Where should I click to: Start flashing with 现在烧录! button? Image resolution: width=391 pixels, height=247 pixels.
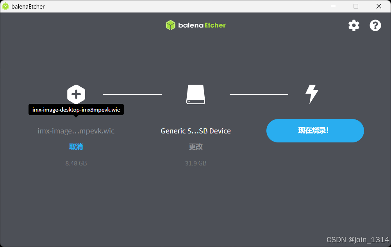[x=315, y=131]
